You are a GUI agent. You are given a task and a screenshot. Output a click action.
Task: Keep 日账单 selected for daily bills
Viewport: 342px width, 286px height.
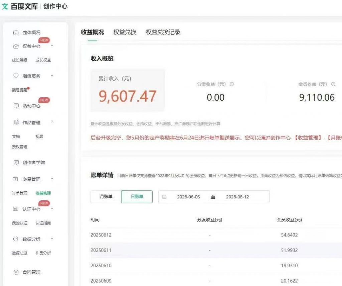coord(137,197)
